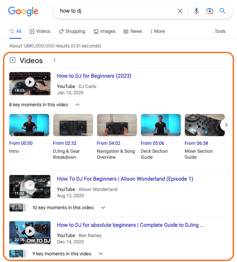Click the 'DJing & Gear Breakdown' caption
Image resolution: width=237 pixels, height=262 pixels.
[x=66, y=154]
